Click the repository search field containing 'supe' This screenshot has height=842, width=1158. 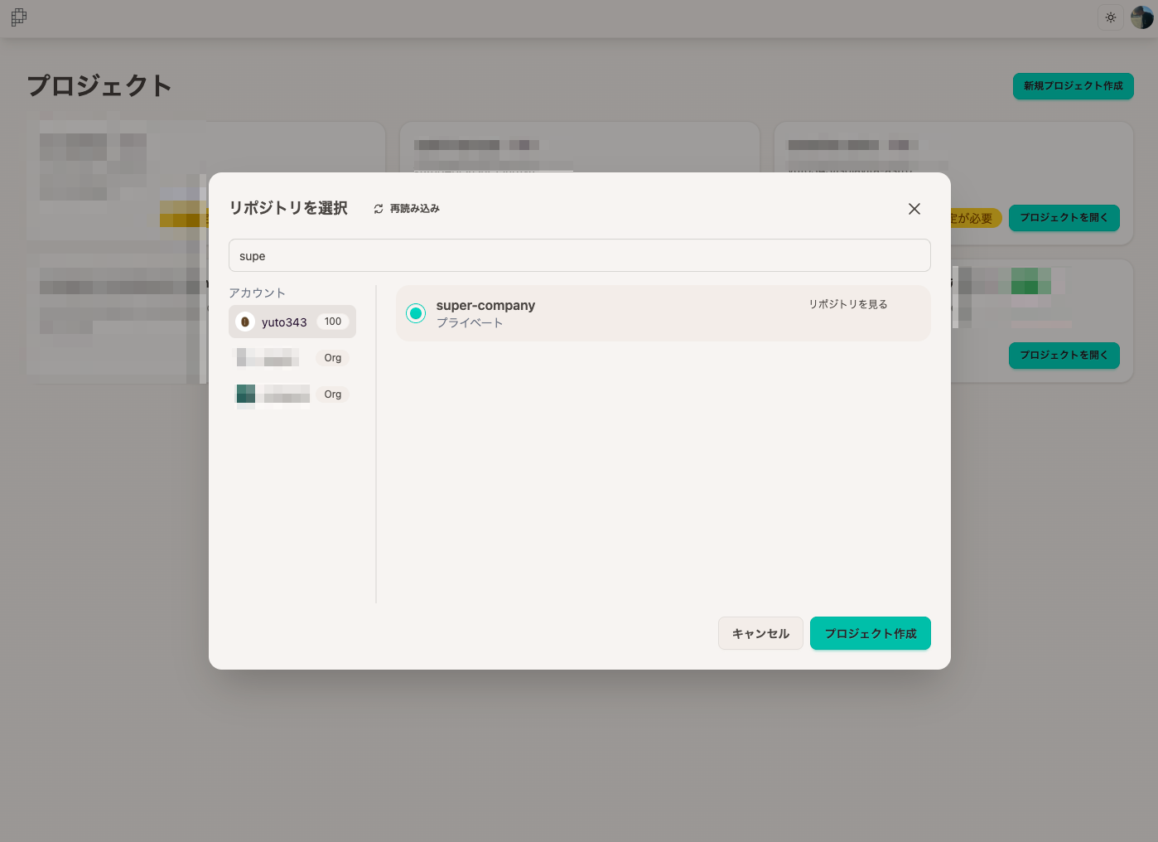580,255
